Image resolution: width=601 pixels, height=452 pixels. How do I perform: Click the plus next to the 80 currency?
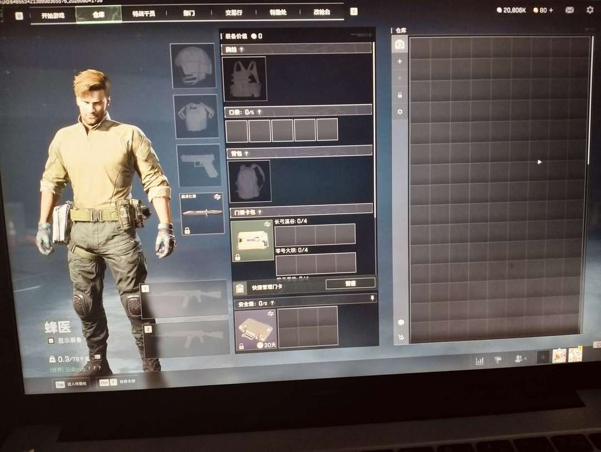click(551, 11)
